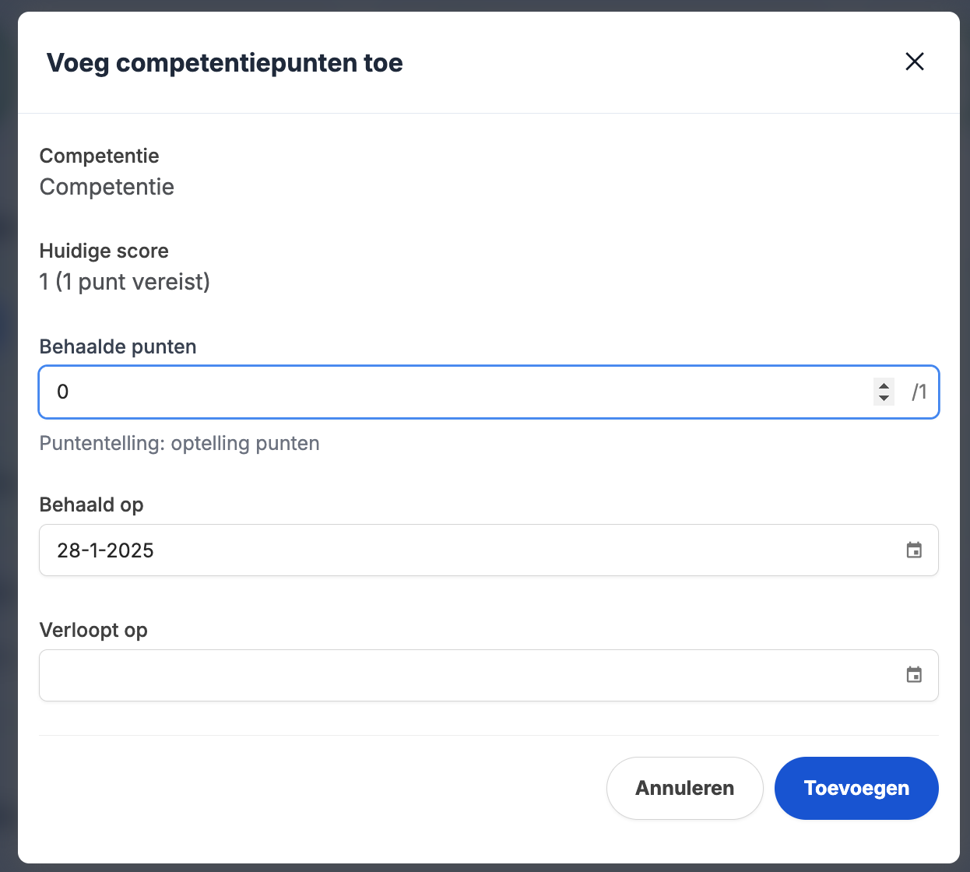Decrease Behaalde punten with the down arrow
Viewport: 970px width, 872px height.
(884, 398)
